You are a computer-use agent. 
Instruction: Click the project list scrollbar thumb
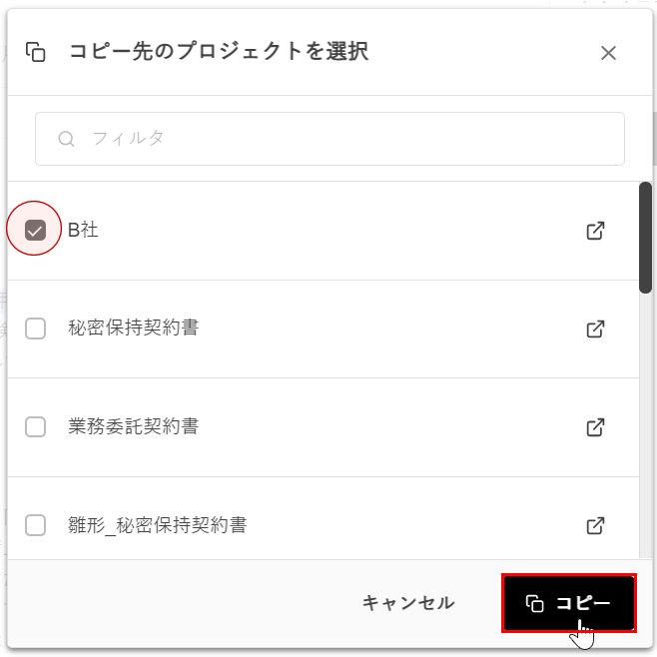645,238
